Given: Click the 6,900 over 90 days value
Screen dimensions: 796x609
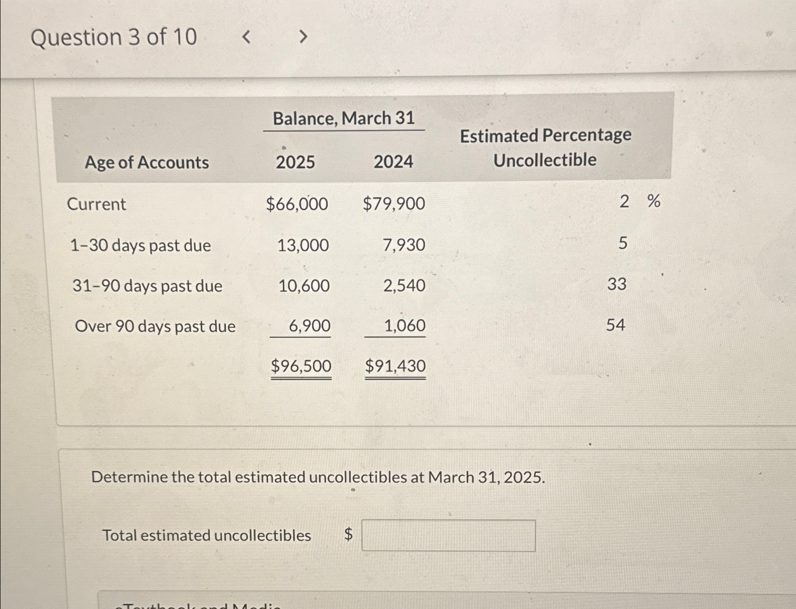Looking at the screenshot, I should [309, 326].
